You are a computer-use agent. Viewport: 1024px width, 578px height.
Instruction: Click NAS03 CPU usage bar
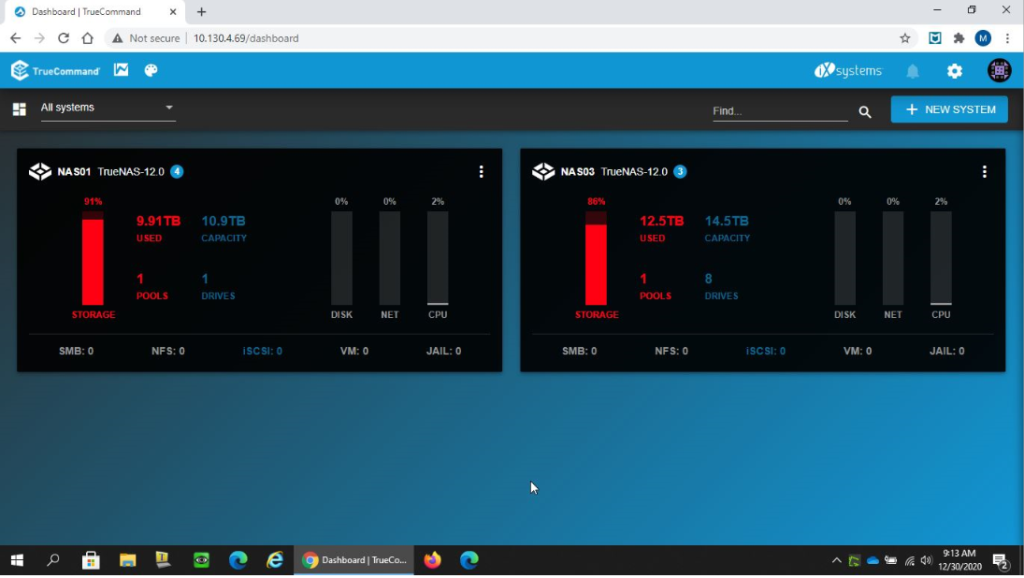(x=941, y=258)
